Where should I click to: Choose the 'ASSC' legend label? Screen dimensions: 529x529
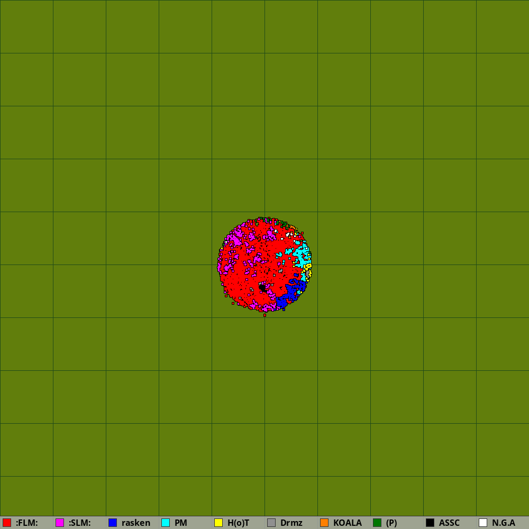point(449,523)
